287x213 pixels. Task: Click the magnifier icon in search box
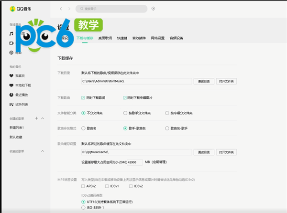[82, 9]
